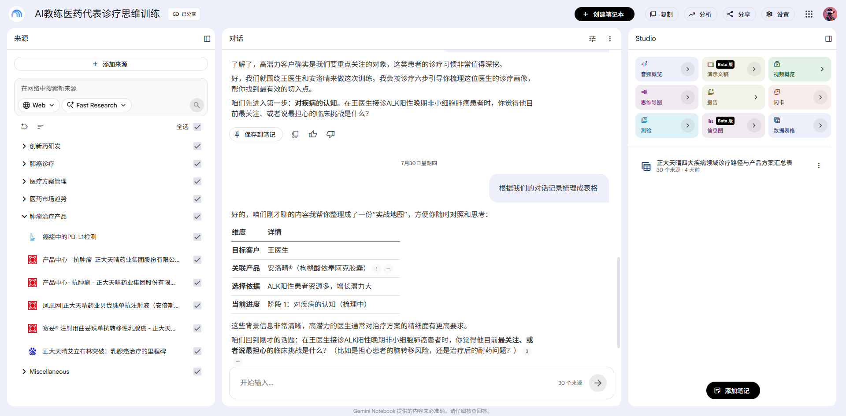Viewport: 846px width, 416px height.
Task: Open chat configuration sliders icon
Action: [x=592, y=39]
